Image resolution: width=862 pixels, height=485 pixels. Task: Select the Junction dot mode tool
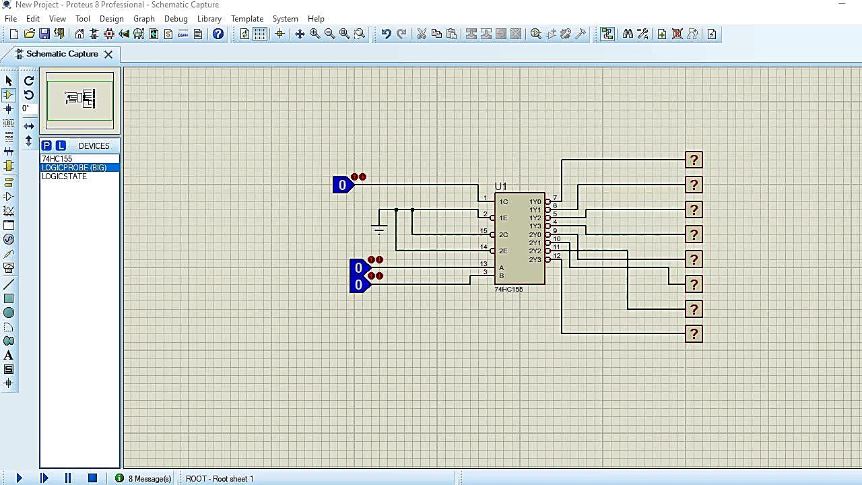pos(9,109)
